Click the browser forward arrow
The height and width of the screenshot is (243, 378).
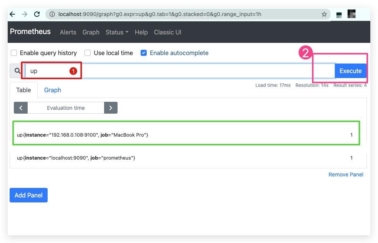point(25,14)
